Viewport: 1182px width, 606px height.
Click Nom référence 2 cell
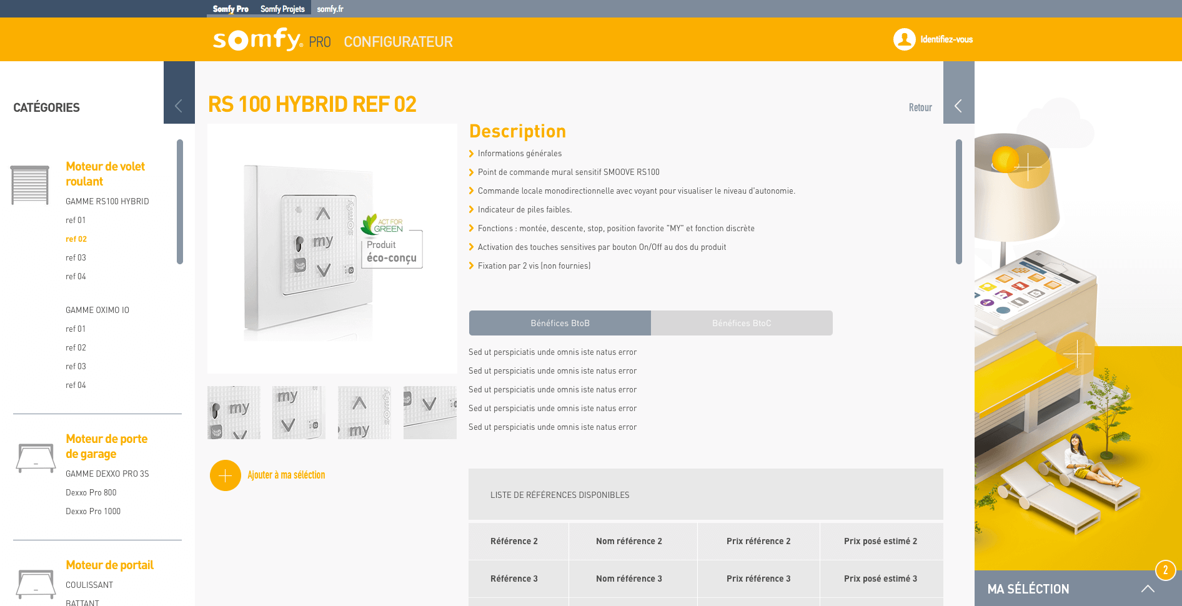click(633, 541)
